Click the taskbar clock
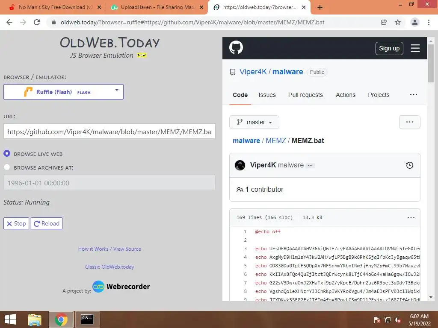This screenshot has height=328, width=438. point(419,320)
